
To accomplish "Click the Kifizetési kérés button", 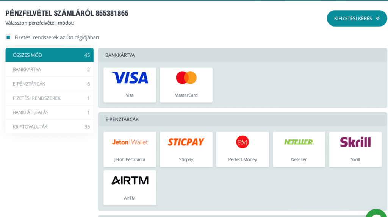I will point(357,18).
